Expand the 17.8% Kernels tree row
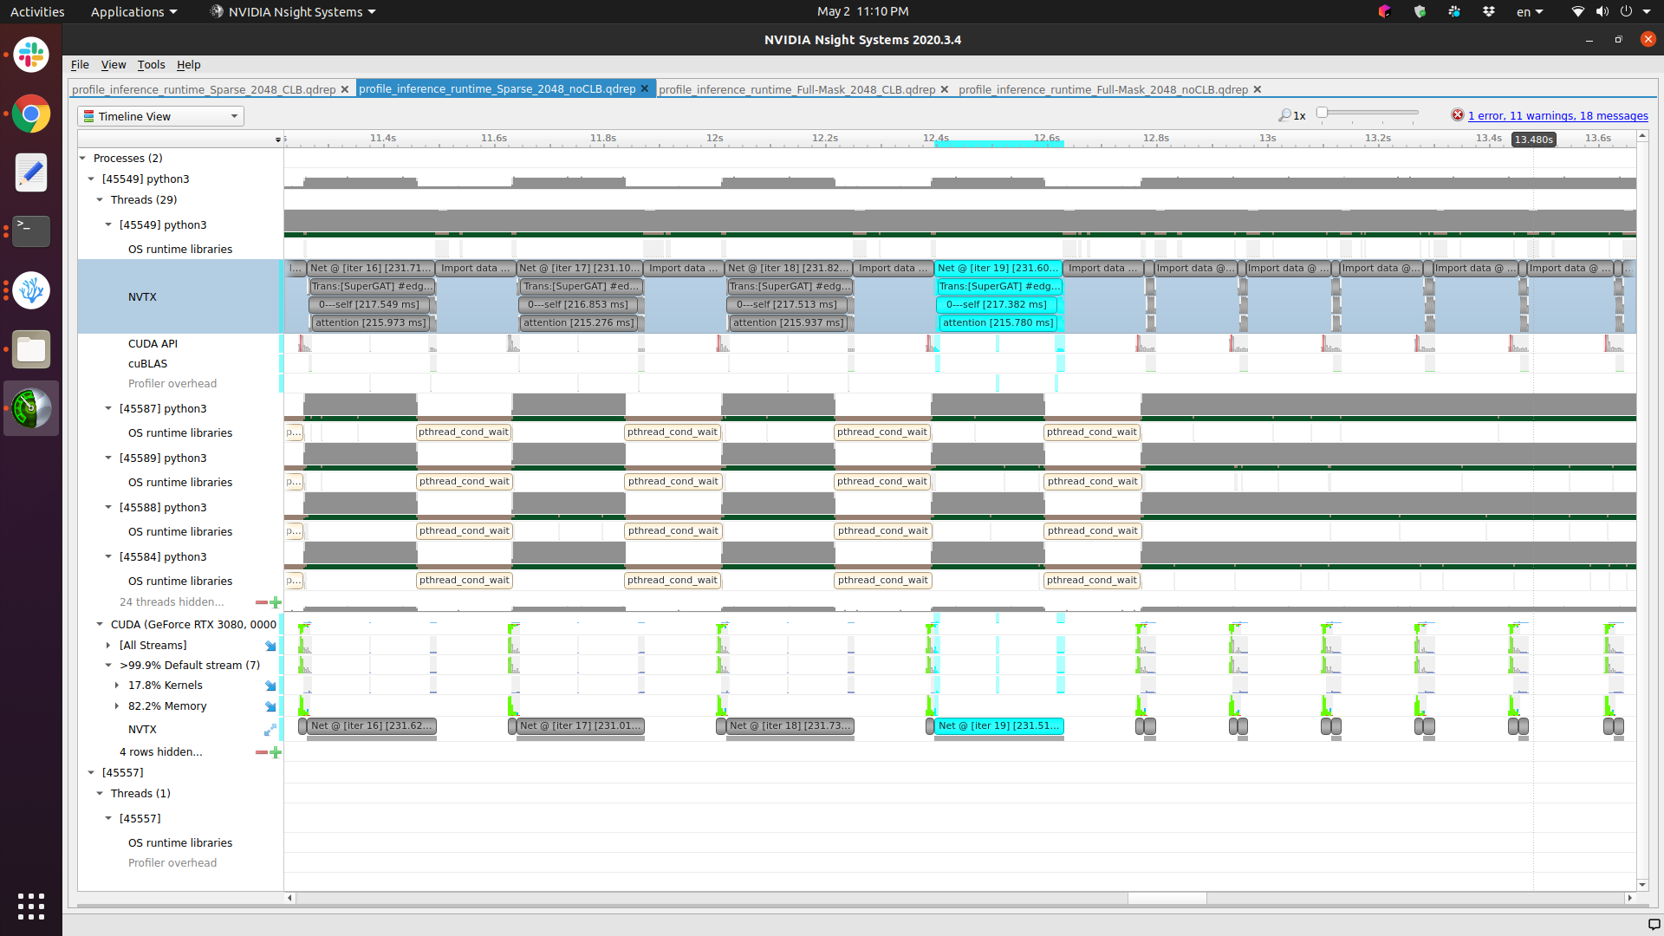The width and height of the screenshot is (1664, 936). coord(117,686)
